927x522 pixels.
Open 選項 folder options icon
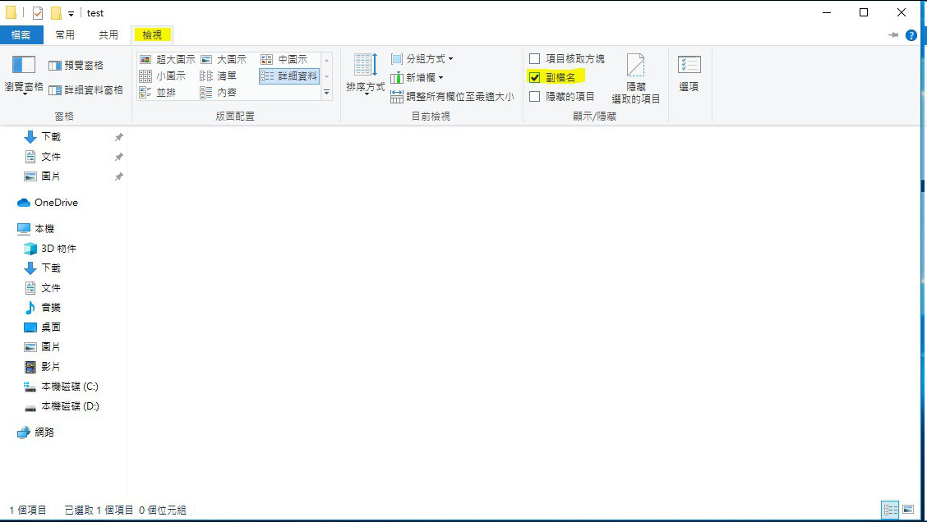click(689, 66)
